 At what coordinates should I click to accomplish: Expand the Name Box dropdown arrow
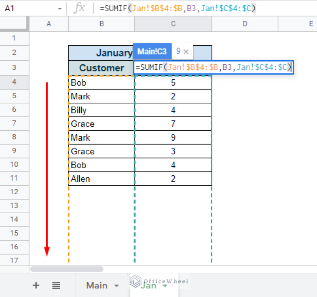60,8
